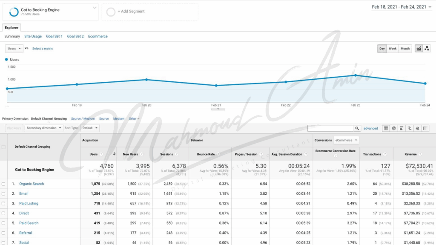Select the pivot table view icon
Screen dimensions: 436x245
[x=425, y=128]
